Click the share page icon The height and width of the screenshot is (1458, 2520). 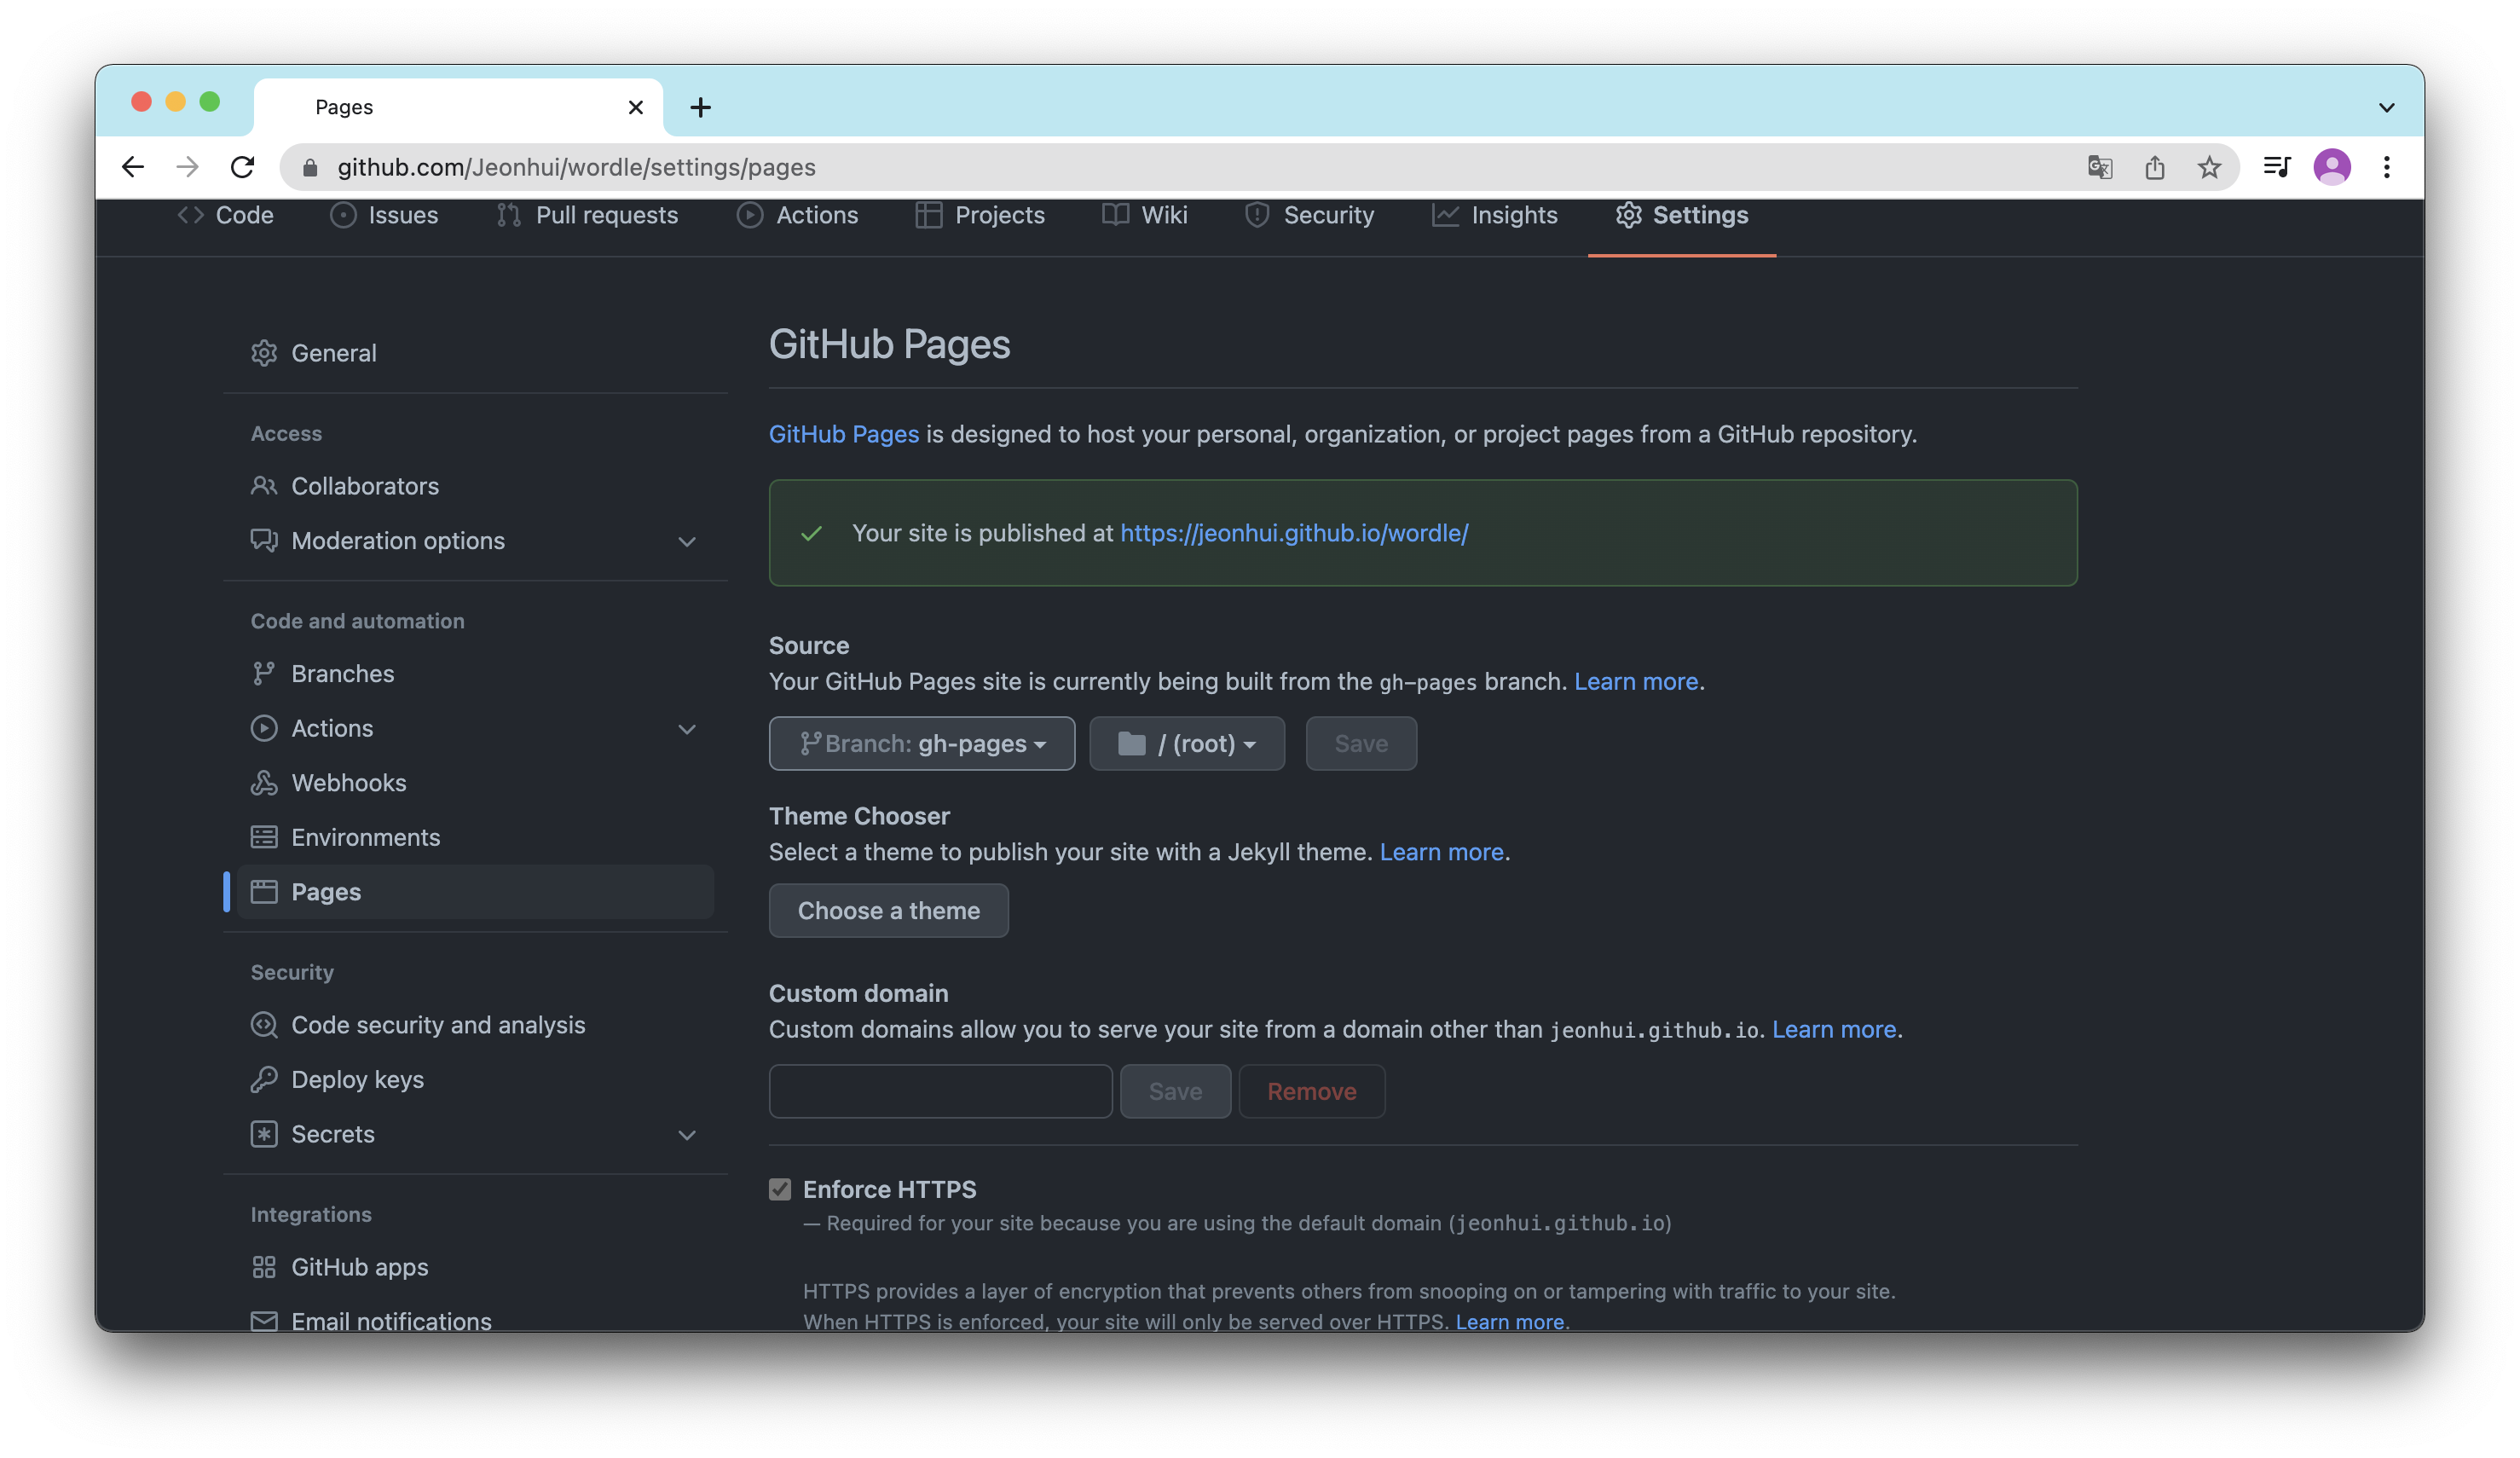tap(2154, 167)
